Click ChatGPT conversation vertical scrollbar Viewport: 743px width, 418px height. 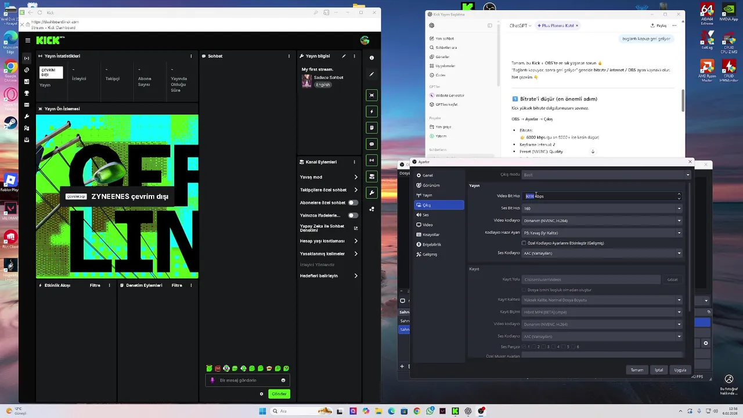tap(683, 100)
